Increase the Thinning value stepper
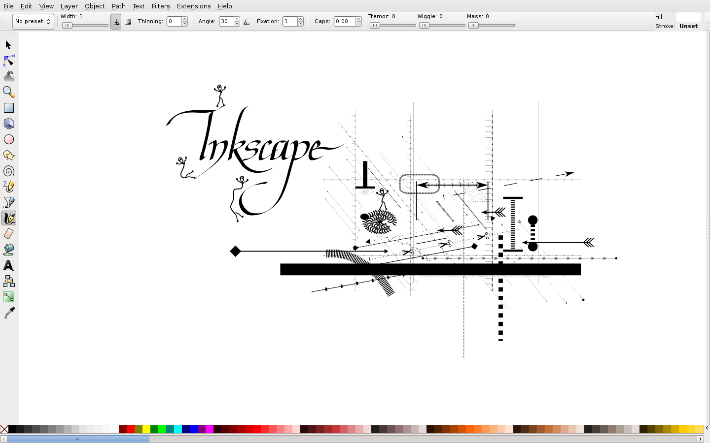This screenshot has height=443, width=710. point(185,19)
